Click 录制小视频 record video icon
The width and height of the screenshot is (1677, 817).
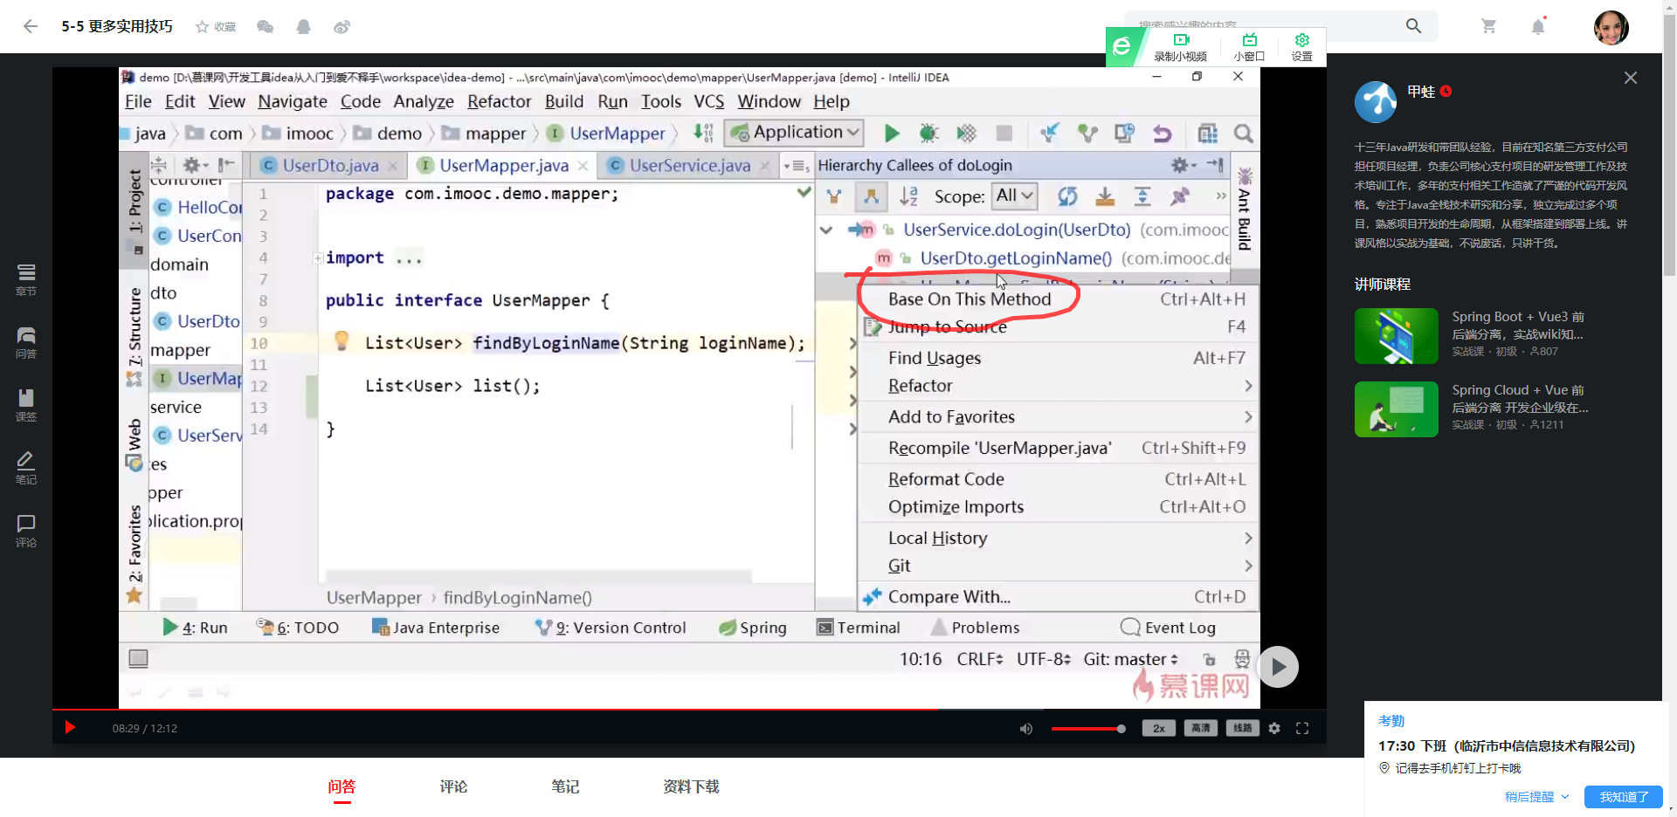1181,47
